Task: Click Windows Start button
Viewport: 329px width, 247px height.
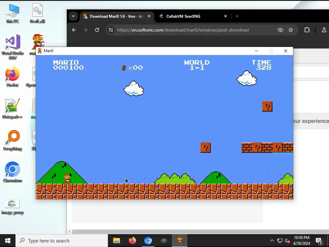Action: pyautogui.click(x=8, y=241)
